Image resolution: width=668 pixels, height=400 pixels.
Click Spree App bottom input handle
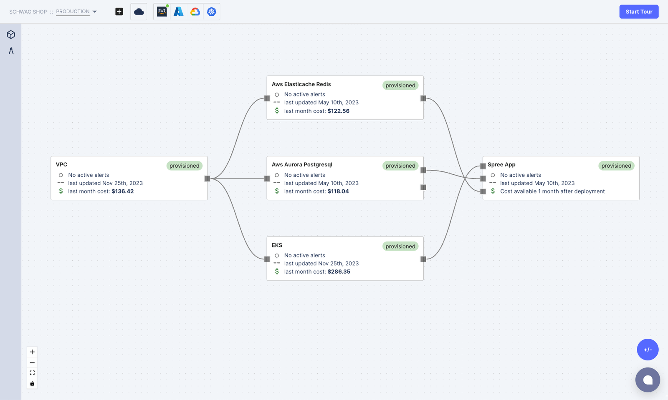(x=483, y=191)
